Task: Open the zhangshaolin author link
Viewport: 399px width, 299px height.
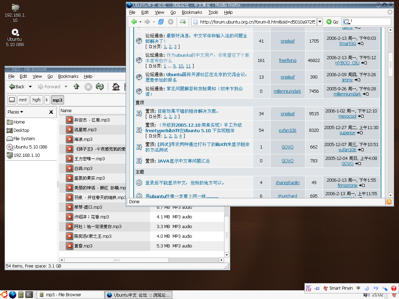Action: (x=287, y=183)
